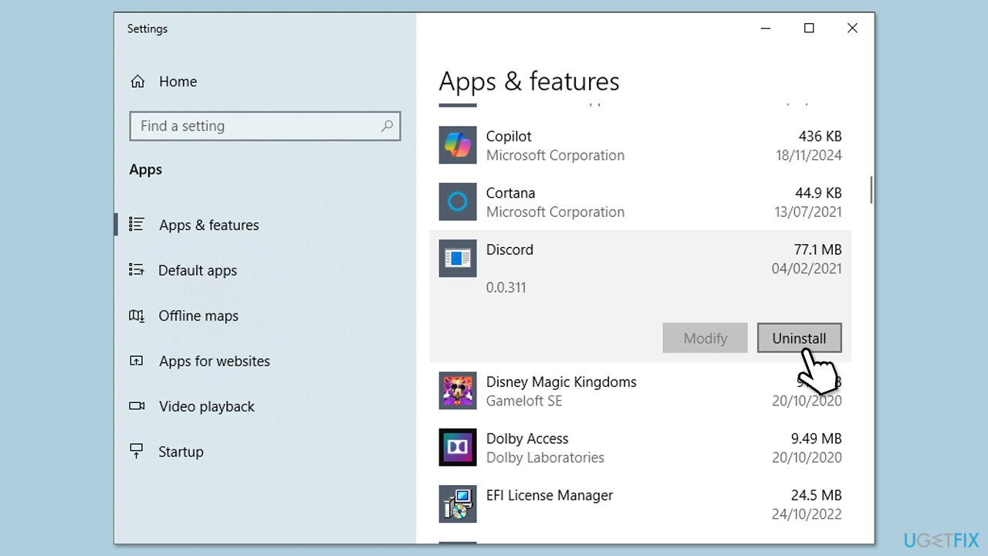Click Copilot size 436 KB
The height and width of the screenshot is (556, 988).
pos(820,136)
